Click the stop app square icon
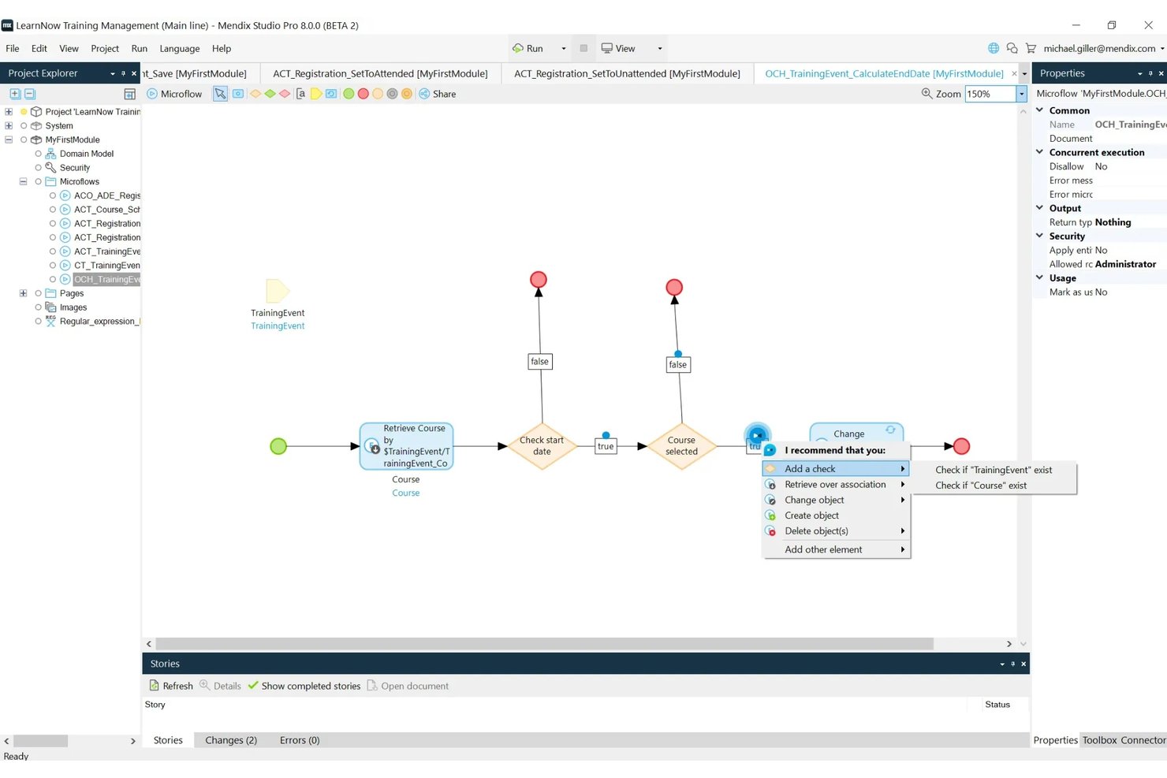1167x778 pixels. tap(583, 48)
